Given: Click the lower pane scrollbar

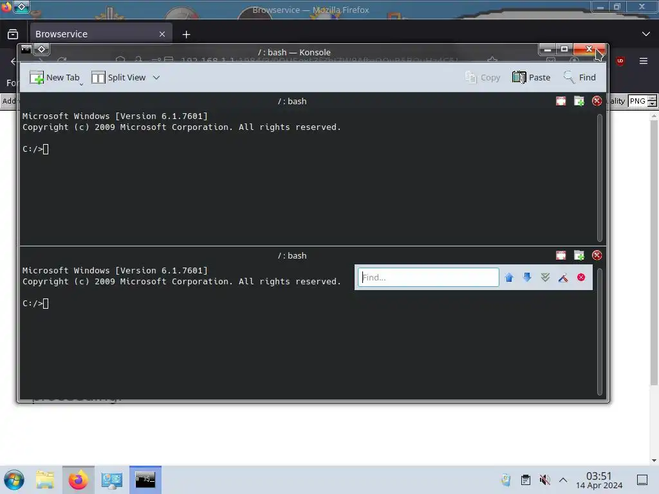Looking at the screenshot, I should click(x=600, y=332).
